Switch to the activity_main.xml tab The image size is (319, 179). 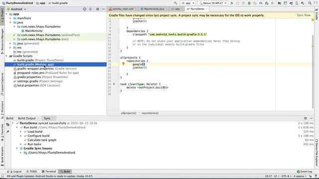(x=123, y=9)
